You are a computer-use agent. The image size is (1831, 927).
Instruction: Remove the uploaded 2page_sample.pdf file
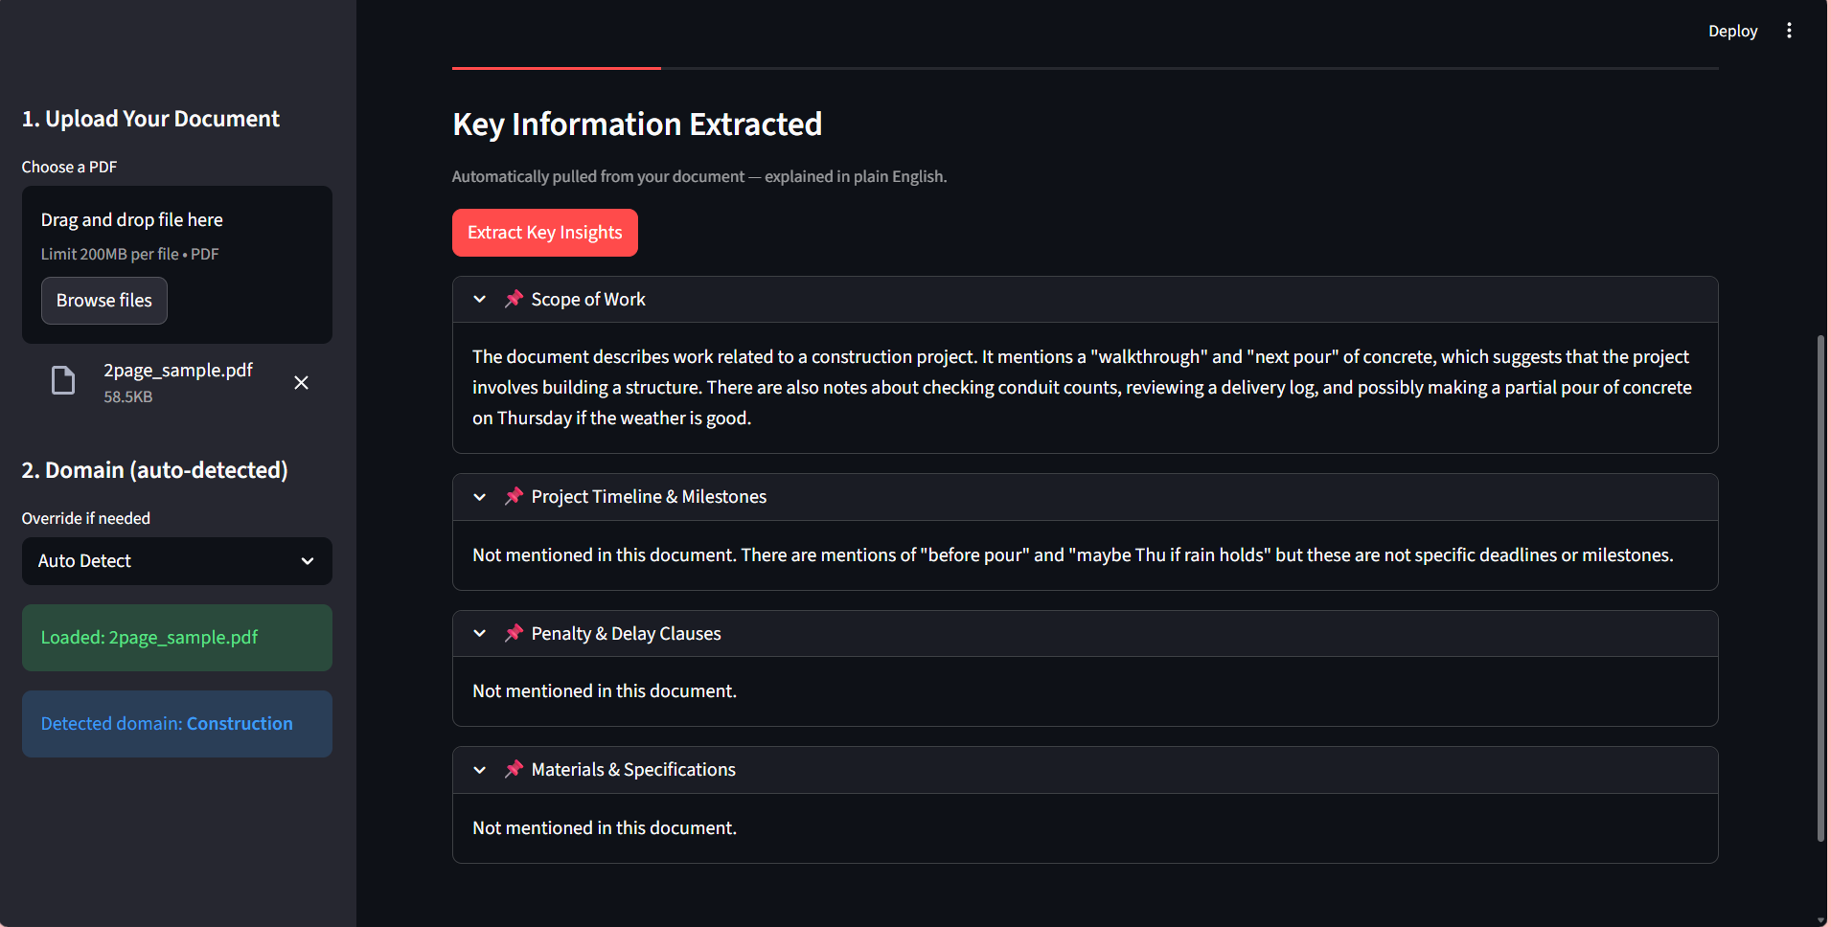[x=301, y=383]
